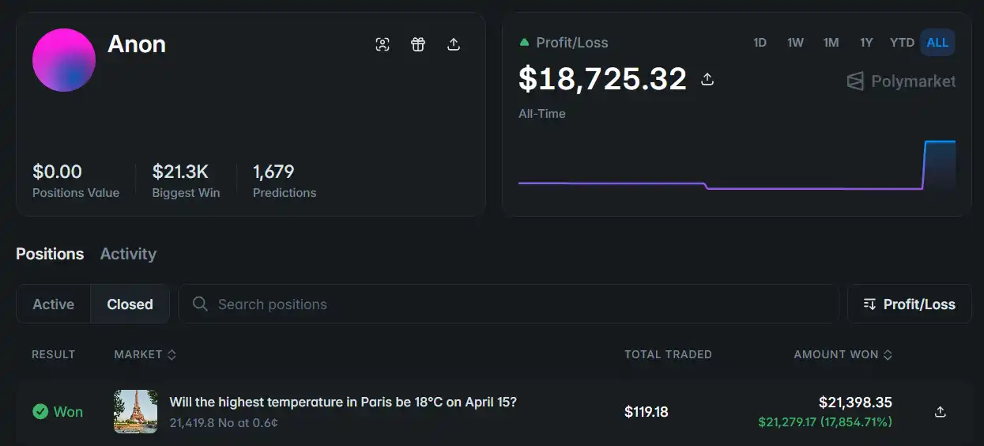Image resolution: width=984 pixels, height=446 pixels.
Task: Click share icon beside $18,725.32 profit
Action: click(707, 79)
